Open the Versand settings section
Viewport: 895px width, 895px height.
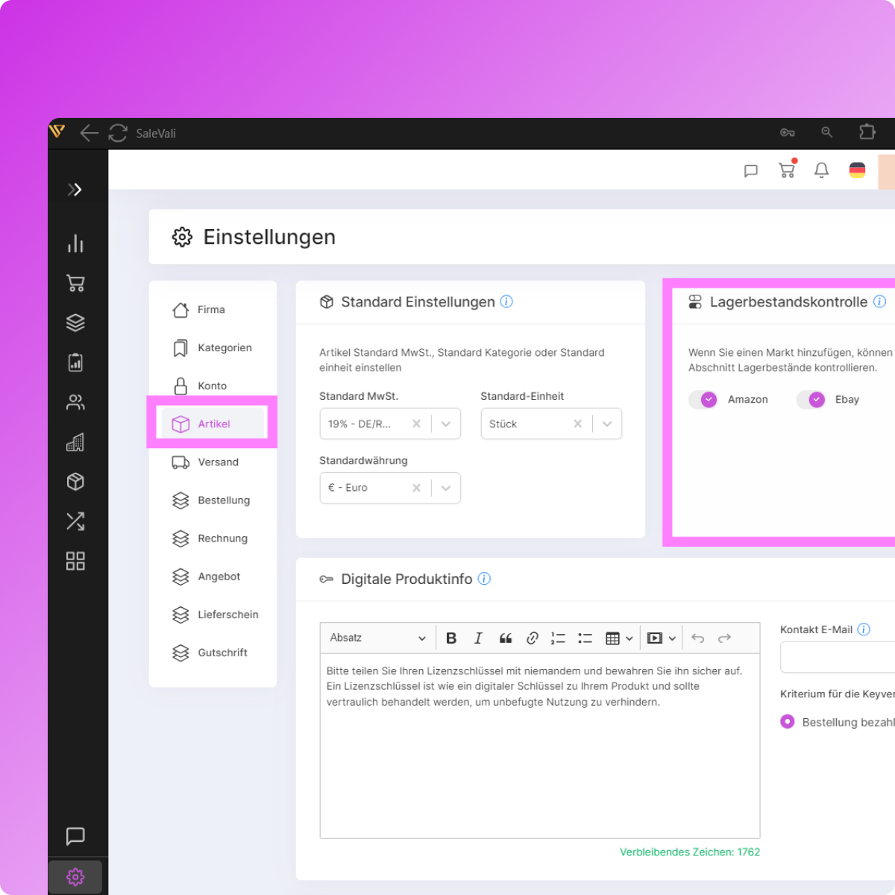(x=217, y=462)
